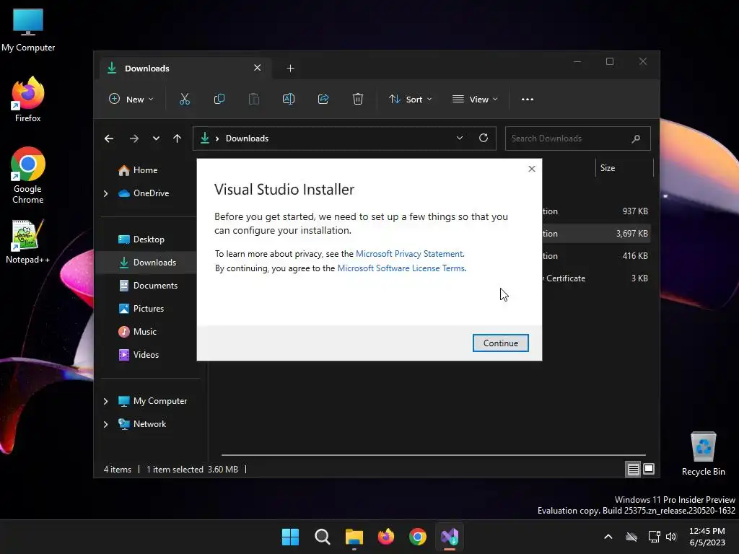Click the Google Chrome desktop shortcut
The height and width of the screenshot is (554, 739).
pos(28,175)
